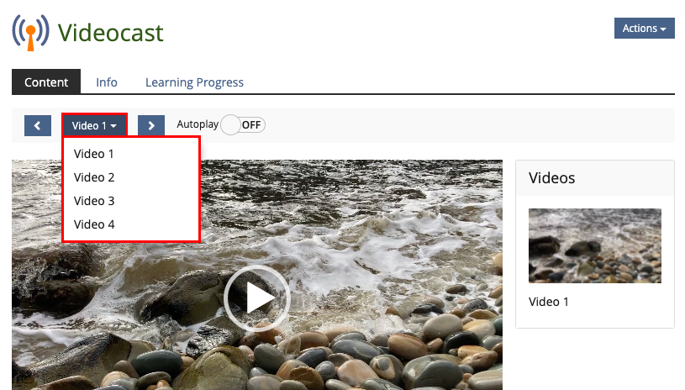Go to previous video with left chevron
The height and width of the screenshot is (390, 685).
point(38,126)
